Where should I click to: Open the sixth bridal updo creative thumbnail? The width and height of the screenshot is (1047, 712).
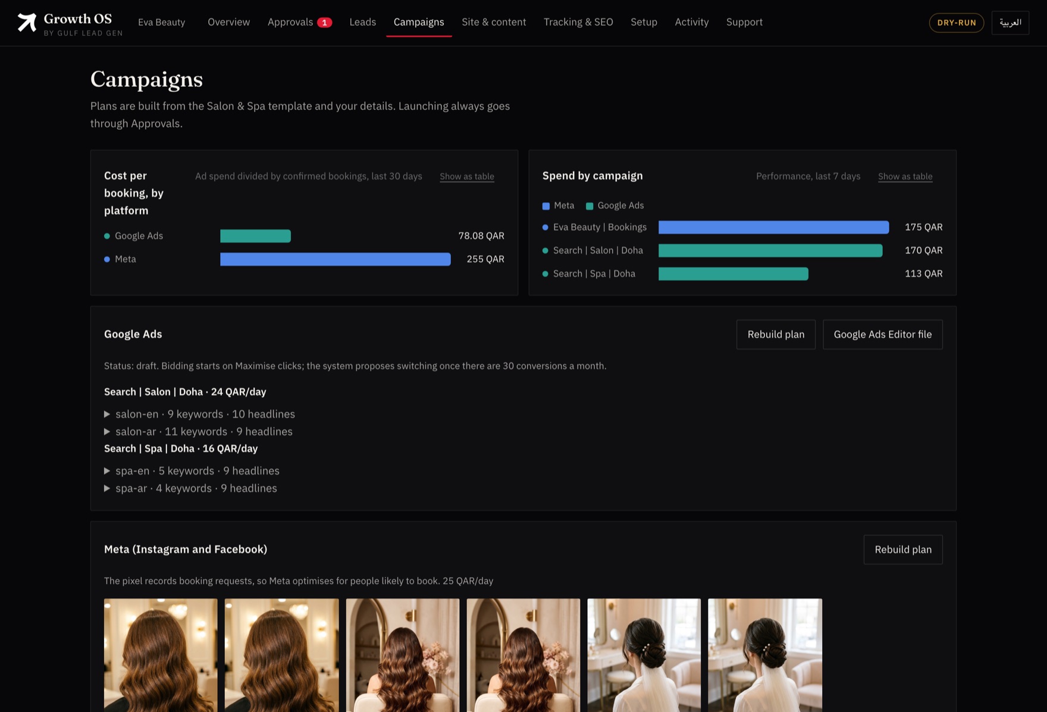(x=765, y=655)
